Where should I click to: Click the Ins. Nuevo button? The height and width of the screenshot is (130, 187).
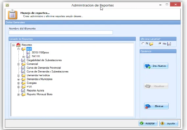[x=156, y=66]
